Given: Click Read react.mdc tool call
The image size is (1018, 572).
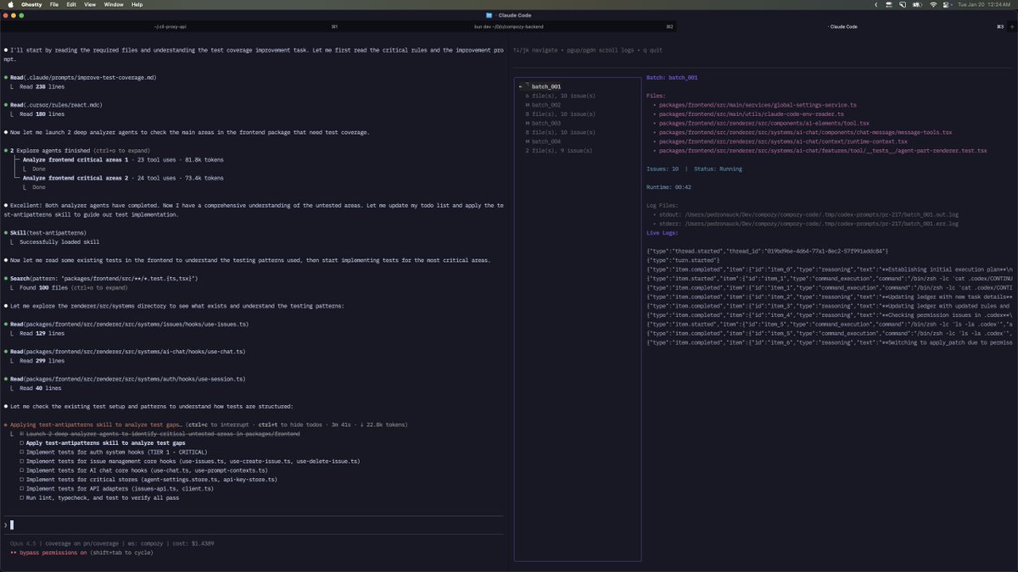Looking at the screenshot, I should click(56, 104).
